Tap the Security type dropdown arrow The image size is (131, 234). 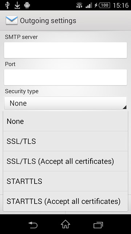point(124,107)
